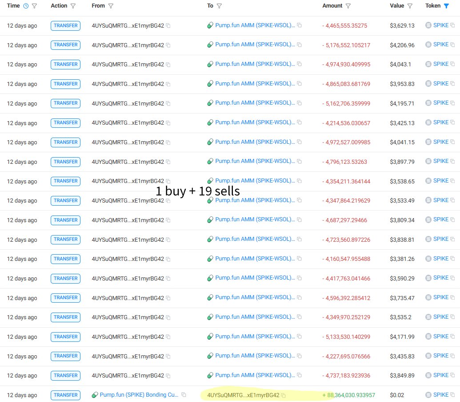Open the To column filter
460x402 pixels.
(x=219, y=6)
